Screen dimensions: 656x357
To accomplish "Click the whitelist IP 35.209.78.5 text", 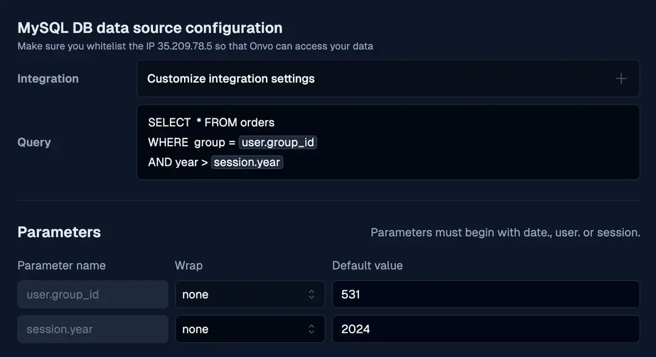I will click(x=185, y=46).
